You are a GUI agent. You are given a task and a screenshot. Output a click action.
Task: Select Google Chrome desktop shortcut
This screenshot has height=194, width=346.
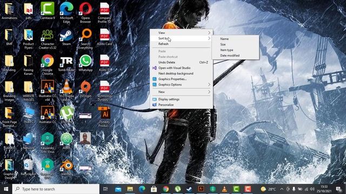click(x=48, y=65)
